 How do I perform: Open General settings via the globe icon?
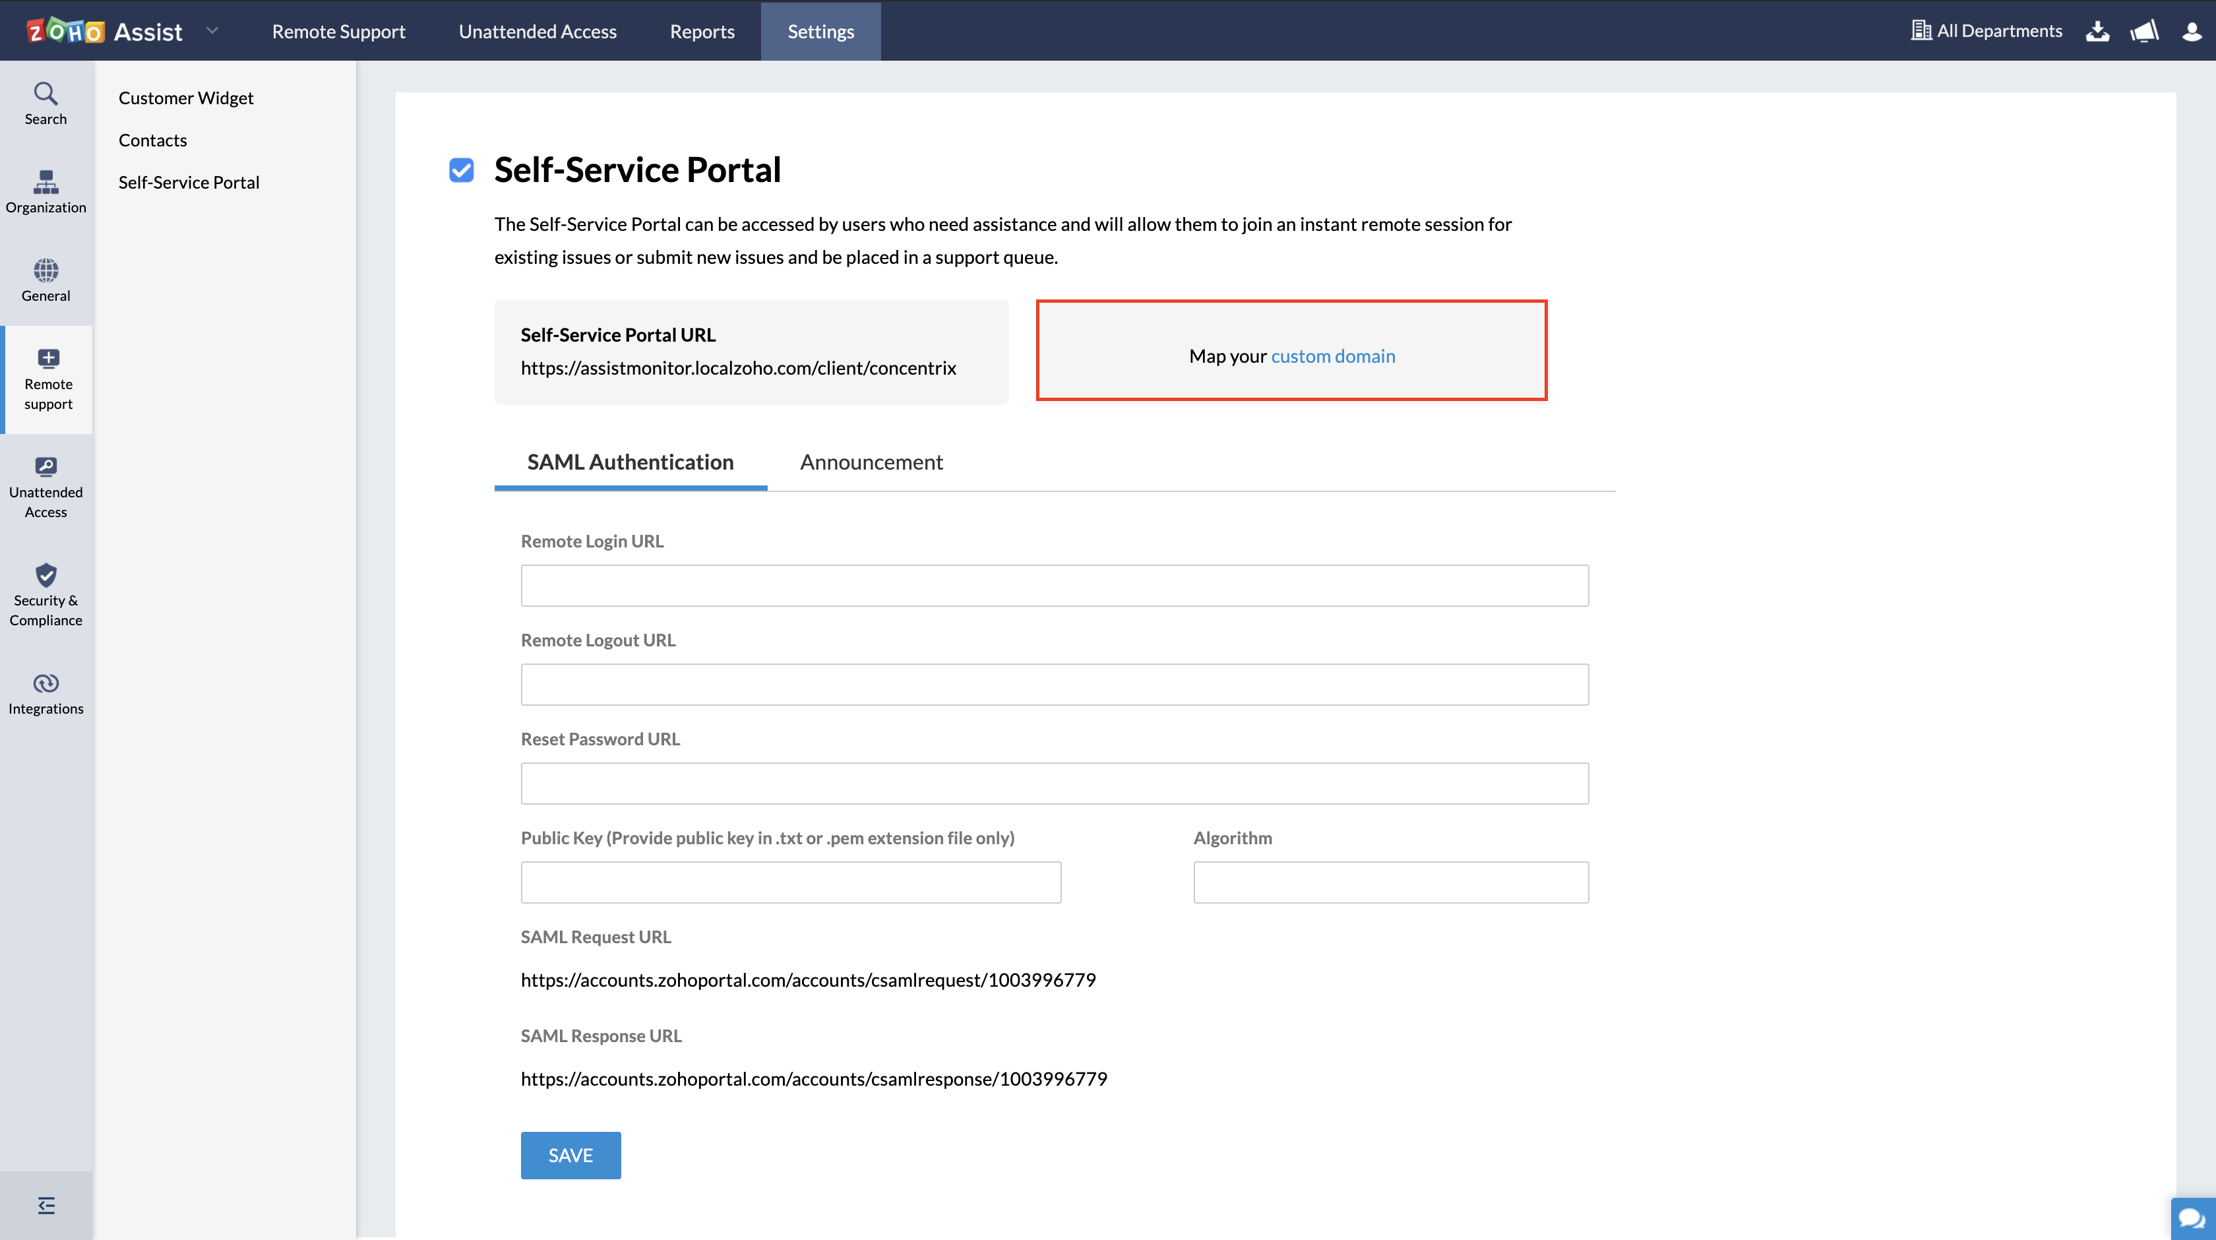pyautogui.click(x=46, y=280)
